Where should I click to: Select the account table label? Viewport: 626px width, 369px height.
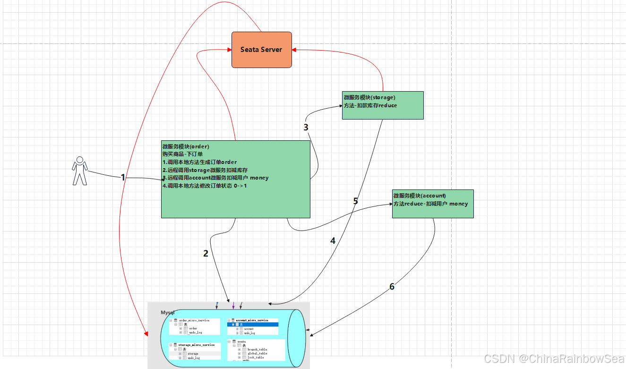(249, 329)
